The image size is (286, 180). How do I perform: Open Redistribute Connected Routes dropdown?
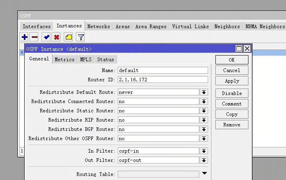[204, 101]
